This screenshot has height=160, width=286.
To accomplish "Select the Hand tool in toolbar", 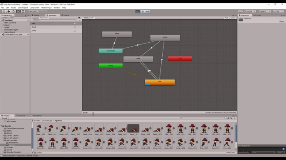I will [4, 12].
